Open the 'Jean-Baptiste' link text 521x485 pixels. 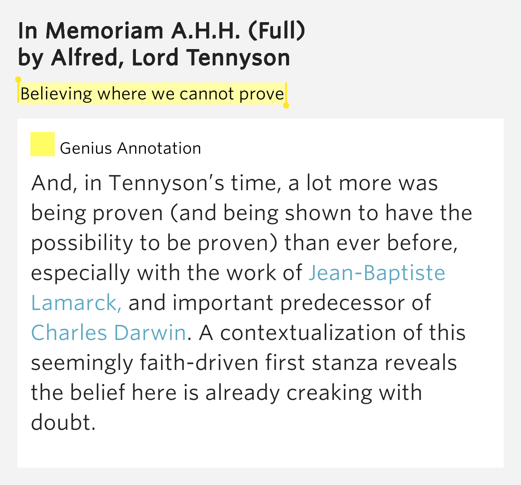coord(376,273)
